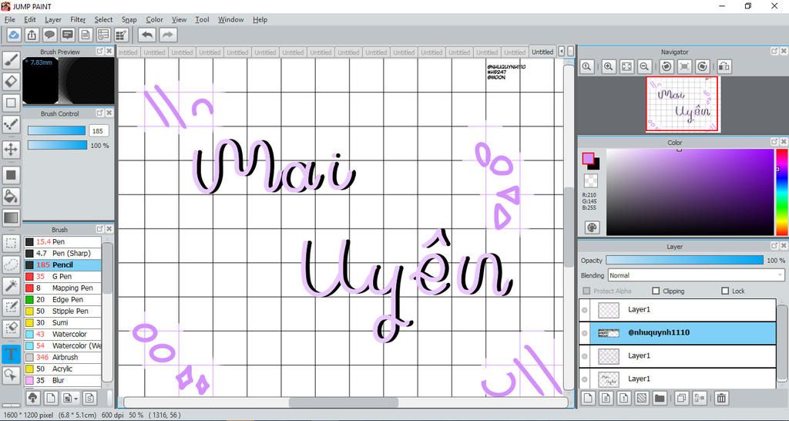The image size is (789, 421).
Task: Click the Redo arrow in toolbar
Action: [168, 35]
